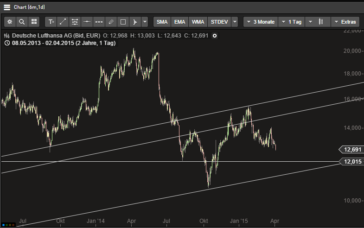Screen dimensions: 364x228
Task: Select the rectangle drawing tool
Action: pos(123,22)
